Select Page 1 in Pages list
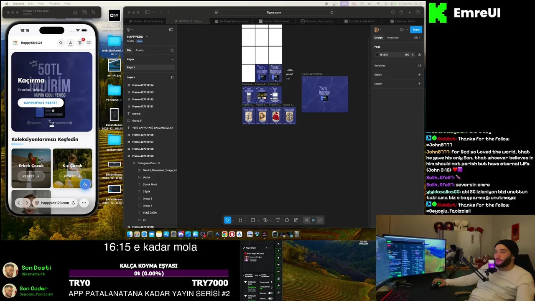This screenshot has height=301, width=535. [x=150, y=67]
